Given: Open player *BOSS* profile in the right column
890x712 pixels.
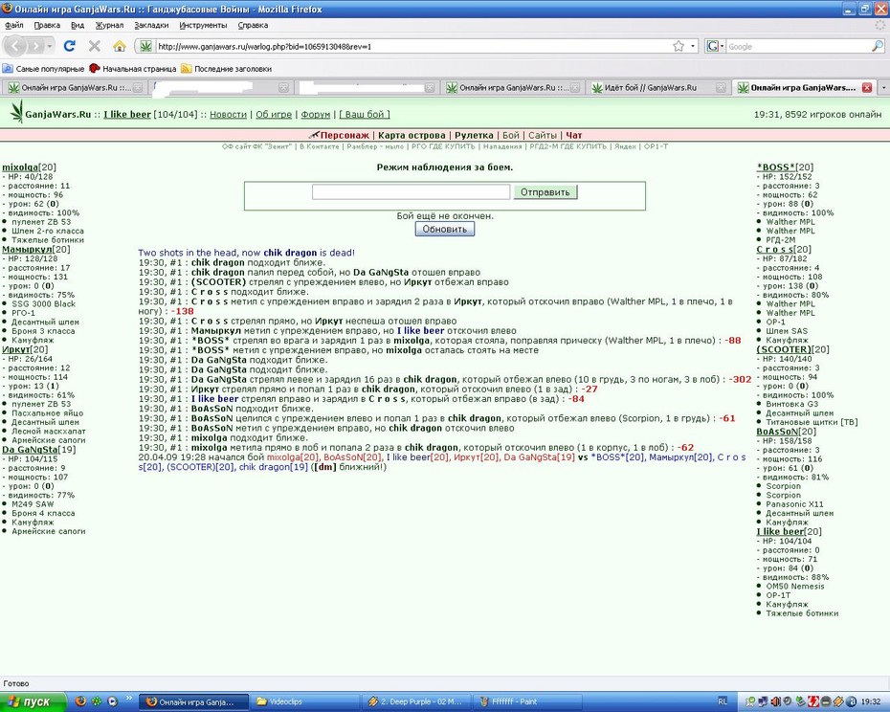Looking at the screenshot, I should tap(776, 167).
